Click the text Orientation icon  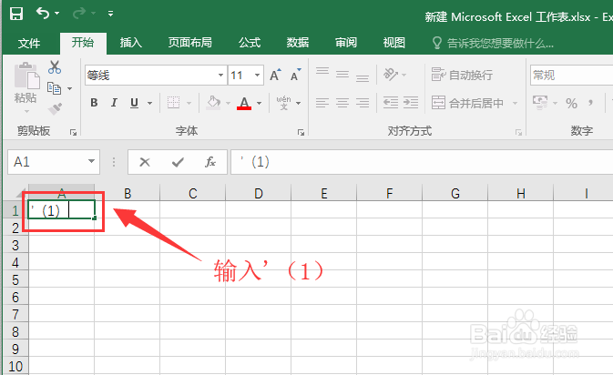[391, 74]
